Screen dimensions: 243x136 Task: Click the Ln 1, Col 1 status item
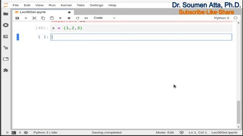pos(197,133)
